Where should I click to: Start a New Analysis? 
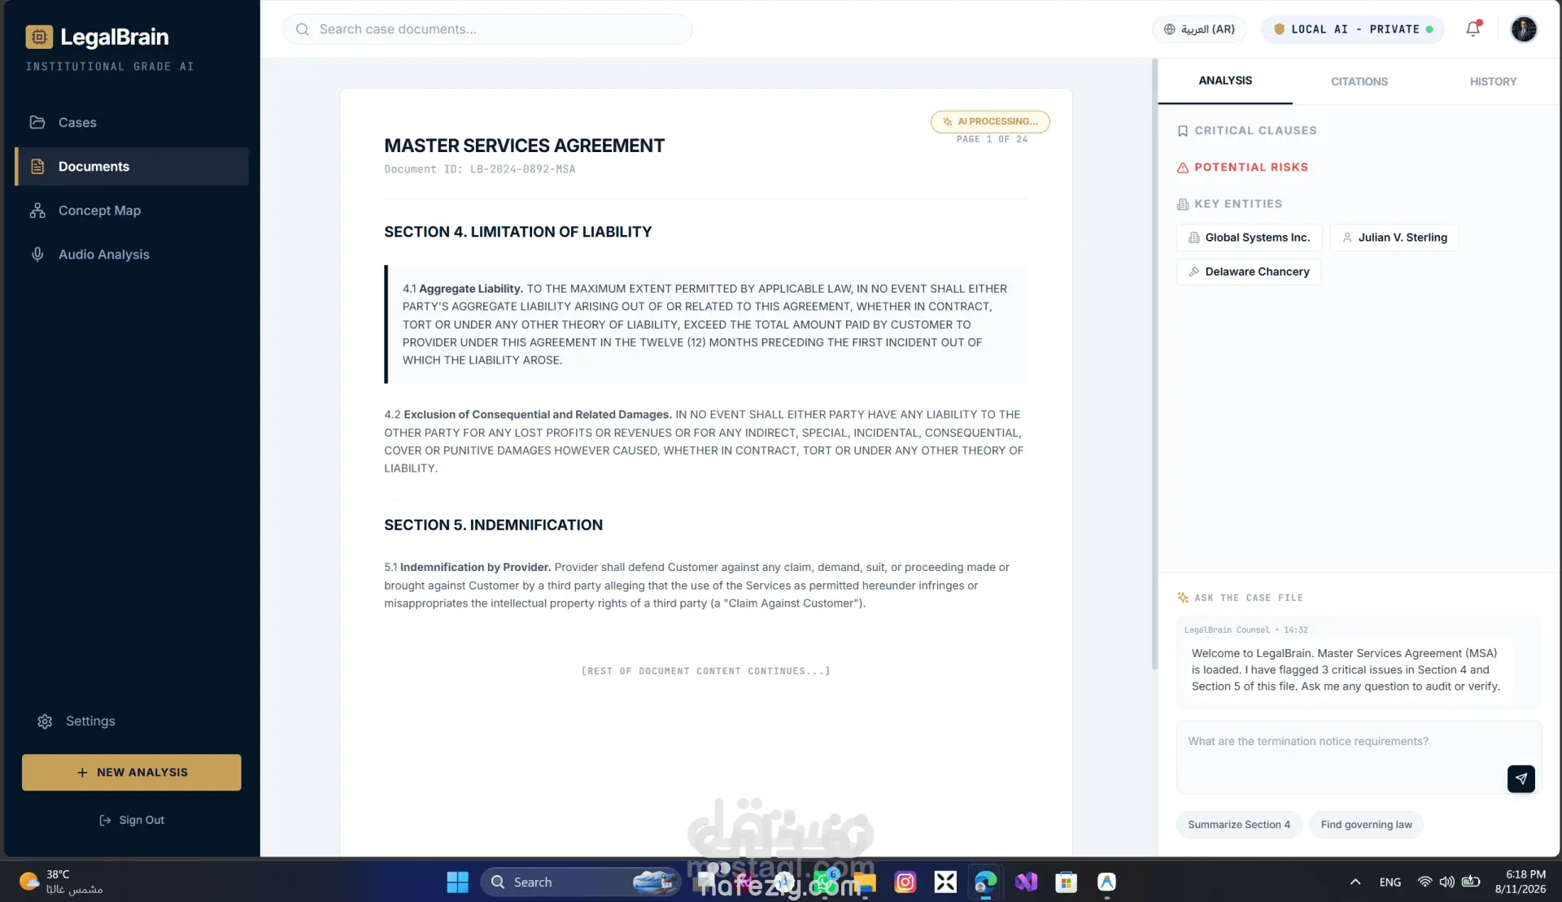[x=132, y=772]
